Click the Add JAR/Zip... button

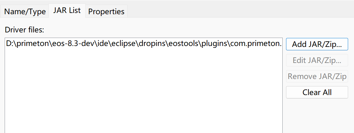tap(317, 44)
